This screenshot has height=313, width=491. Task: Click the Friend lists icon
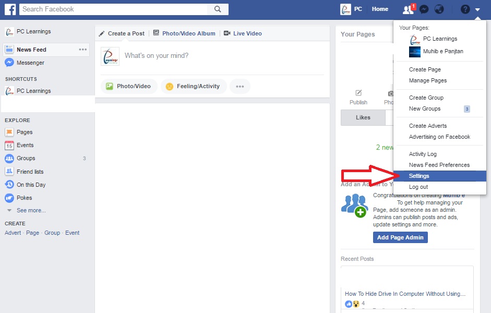point(9,172)
